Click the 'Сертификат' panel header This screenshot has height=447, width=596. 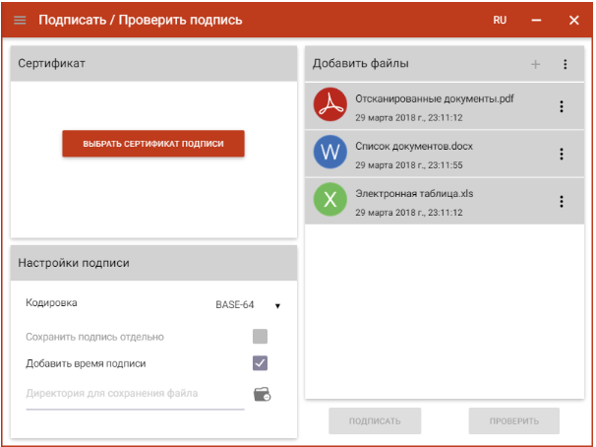coord(153,64)
